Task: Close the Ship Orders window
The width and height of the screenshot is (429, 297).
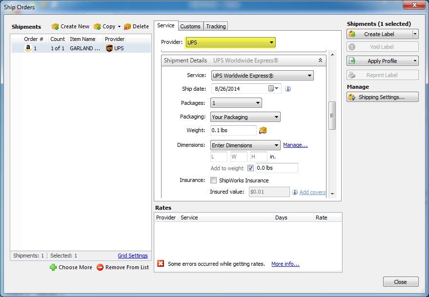Action: tap(414, 5)
